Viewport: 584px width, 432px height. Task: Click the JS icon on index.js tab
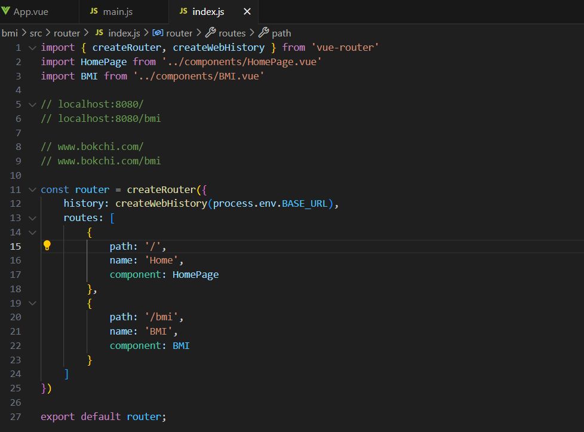pos(183,11)
